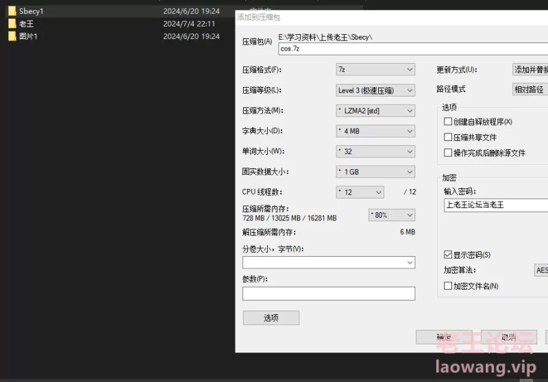Image resolution: width=548 pixels, height=382 pixels.
Task: Open CPU 线程数 dropdown showing 12
Action: coord(360,192)
